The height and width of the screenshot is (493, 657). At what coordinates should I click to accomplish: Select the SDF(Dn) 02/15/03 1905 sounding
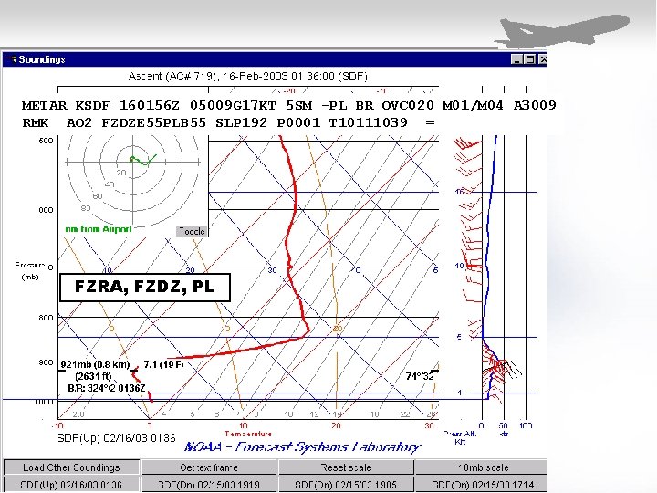click(x=346, y=485)
